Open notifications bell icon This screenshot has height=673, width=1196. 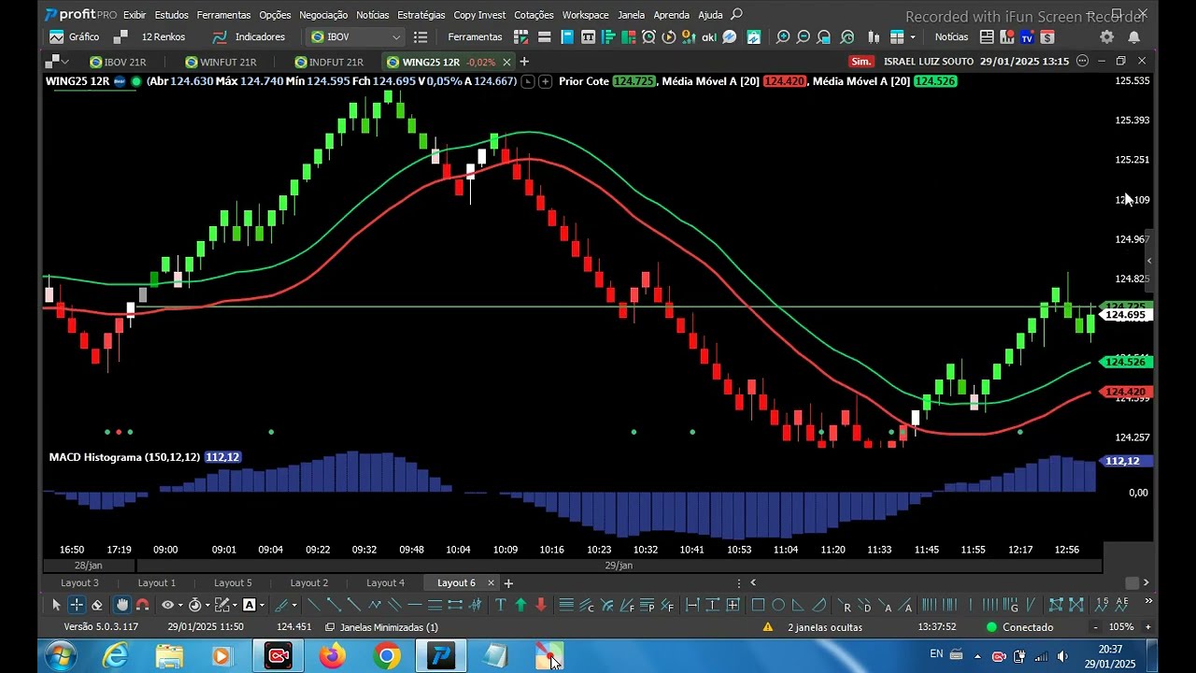point(1133,37)
